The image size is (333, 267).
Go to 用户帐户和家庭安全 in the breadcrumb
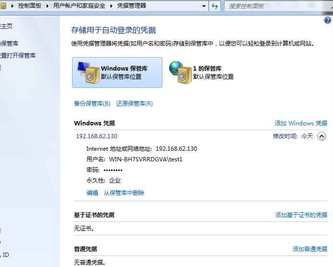(x=79, y=6)
